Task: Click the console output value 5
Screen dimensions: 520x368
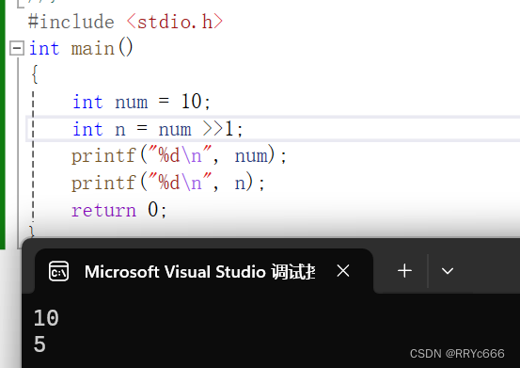Action: [39, 344]
